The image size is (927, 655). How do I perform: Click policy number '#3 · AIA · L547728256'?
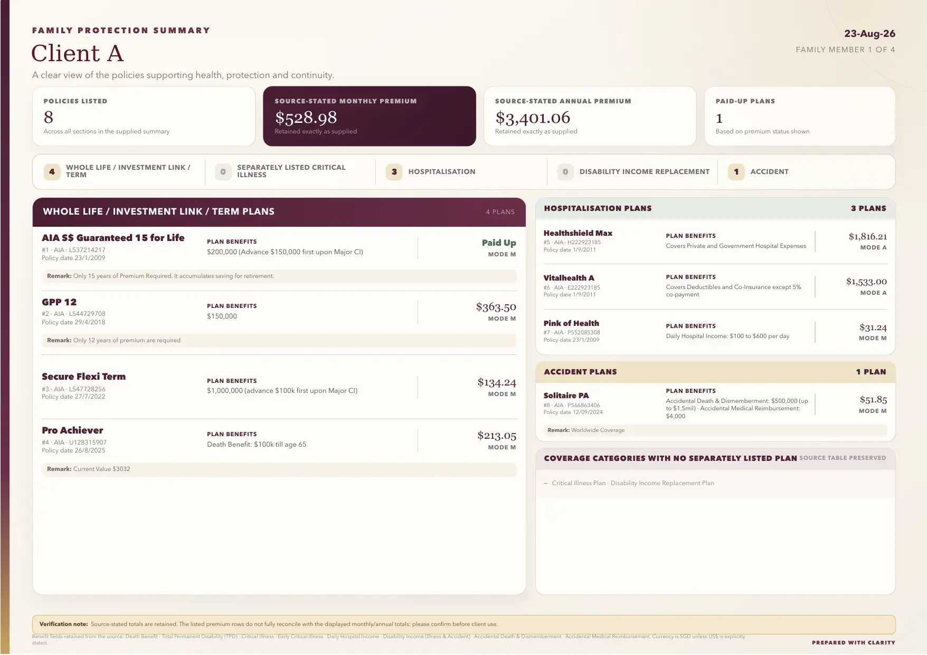pyautogui.click(x=73, y=389)
